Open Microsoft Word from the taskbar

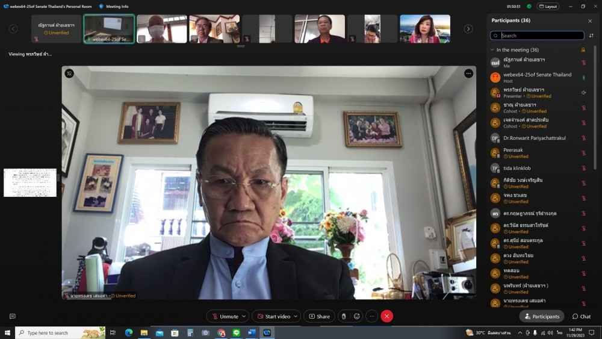pyautogui.click(x=252, y=332)
